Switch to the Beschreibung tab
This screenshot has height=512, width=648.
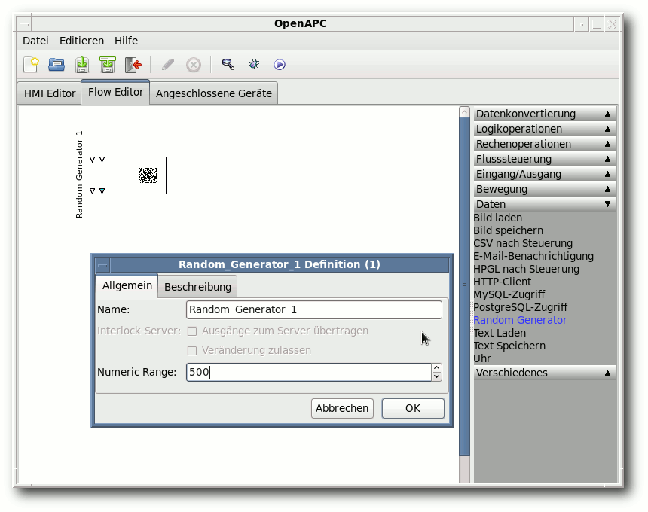click(197, 287)
